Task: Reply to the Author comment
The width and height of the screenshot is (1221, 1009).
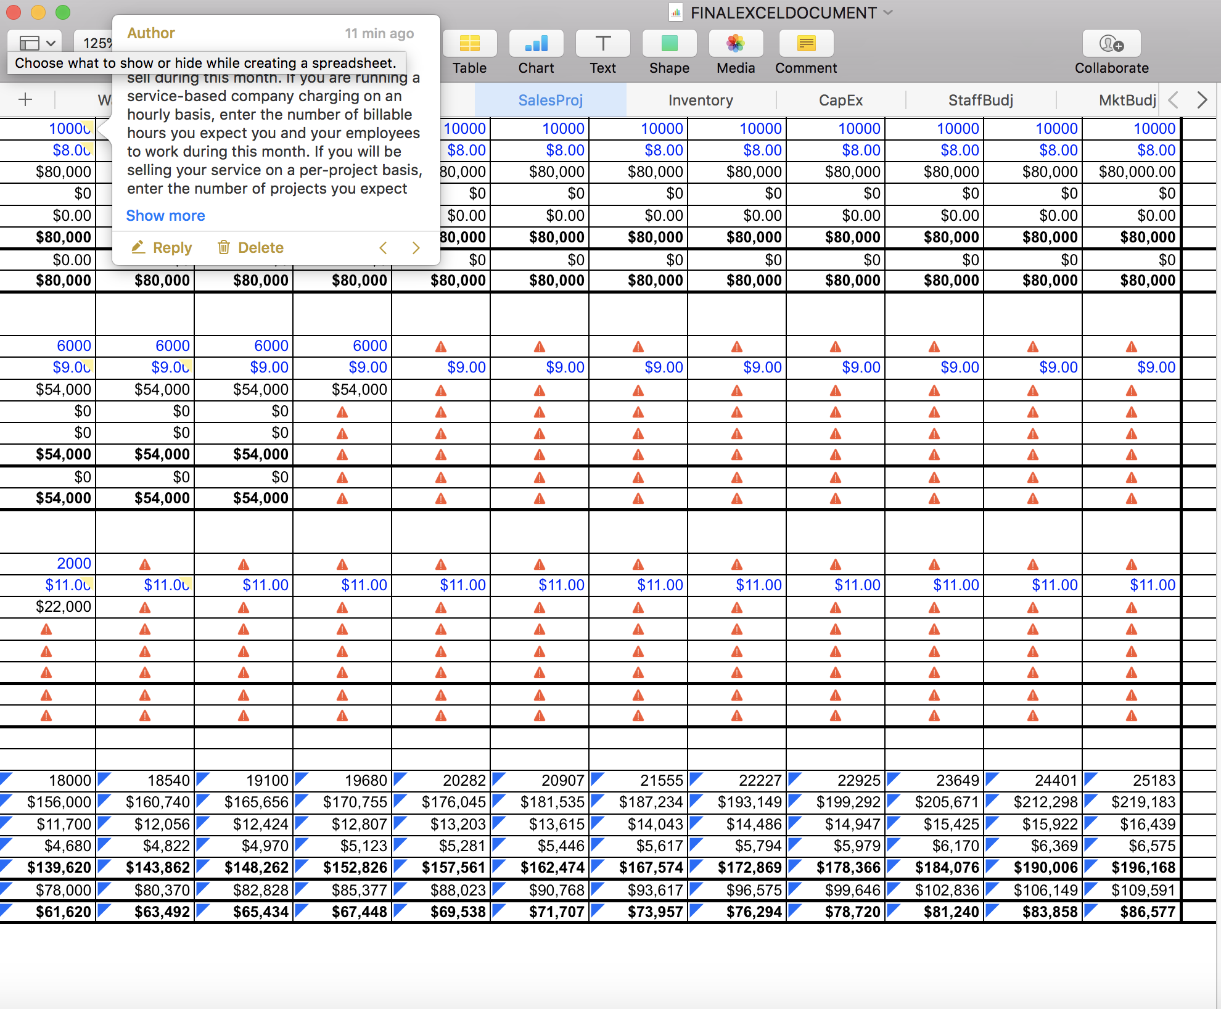Action: click(x=162, y=247)
